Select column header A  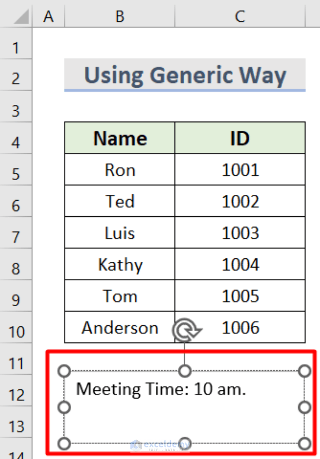pyautogui.click(x=49, y=17)
